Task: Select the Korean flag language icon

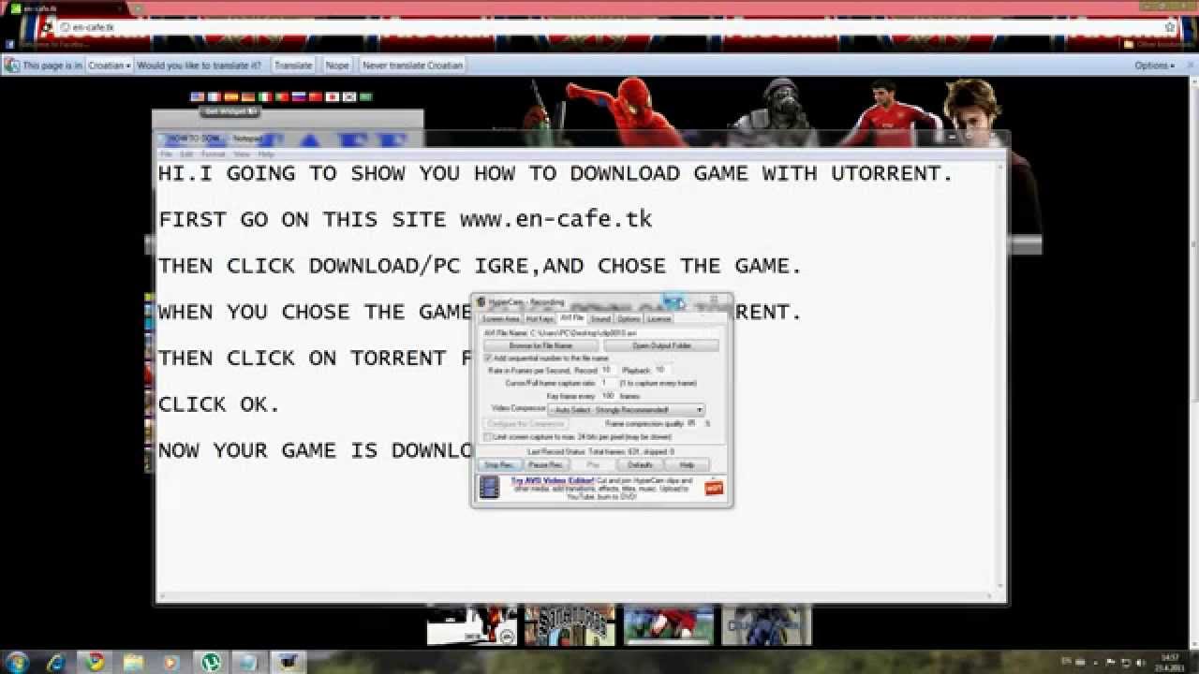Action: click(x=349, y=96)
